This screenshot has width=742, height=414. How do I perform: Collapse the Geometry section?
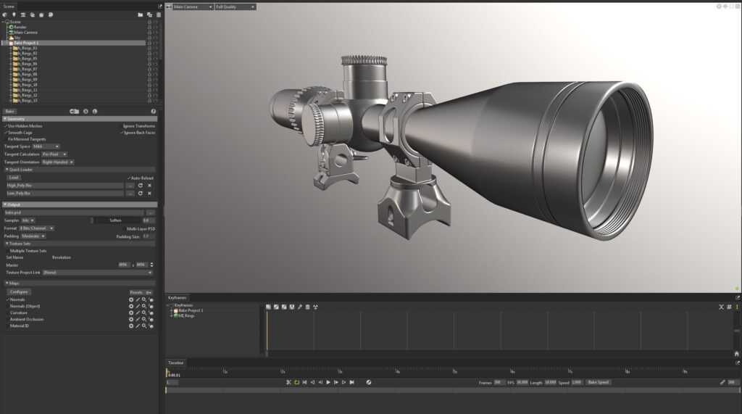pyautogui.click(x=5, y=119)
